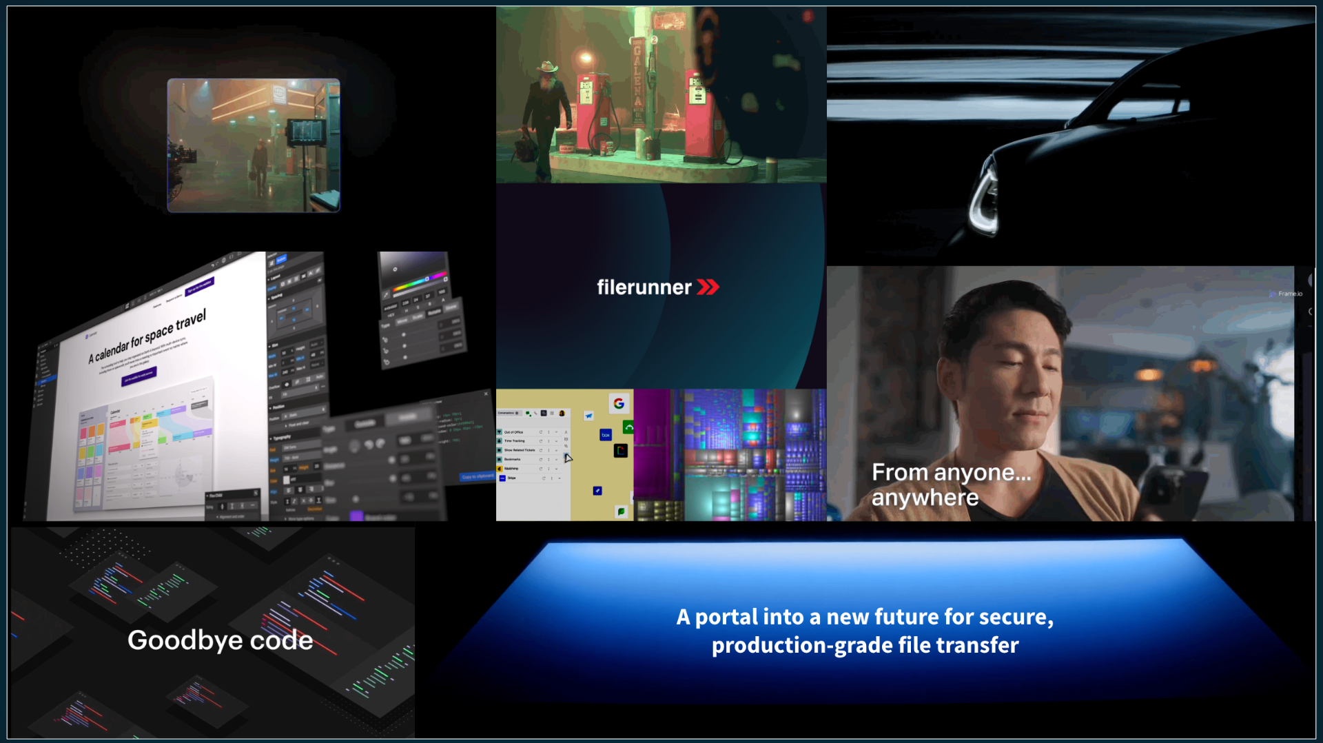This screenshot has height=743, width=1323.
Task: Click the user profile icon in side strip
Action: coord(566,432)
